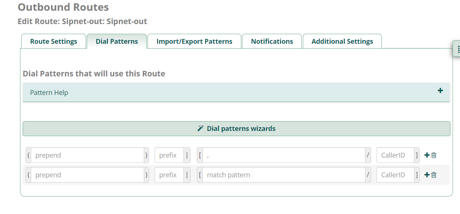Open the Import/Export Patterns tab
The width and height of the screenshot is (460, 214).
coord(194,41)
